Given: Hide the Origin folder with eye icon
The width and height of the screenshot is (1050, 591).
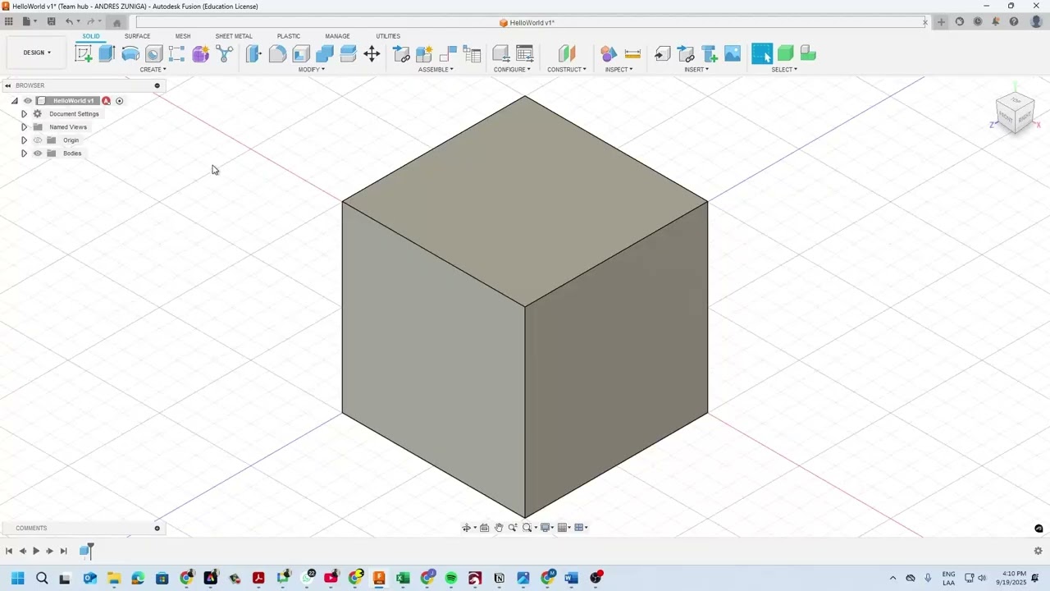Looking at the screenshot, I should (38, 140).
